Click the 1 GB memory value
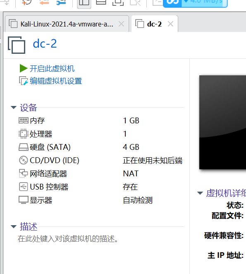The width and height of the screenshot is (246, 274). pyautogui.click(x=131, y=120)
